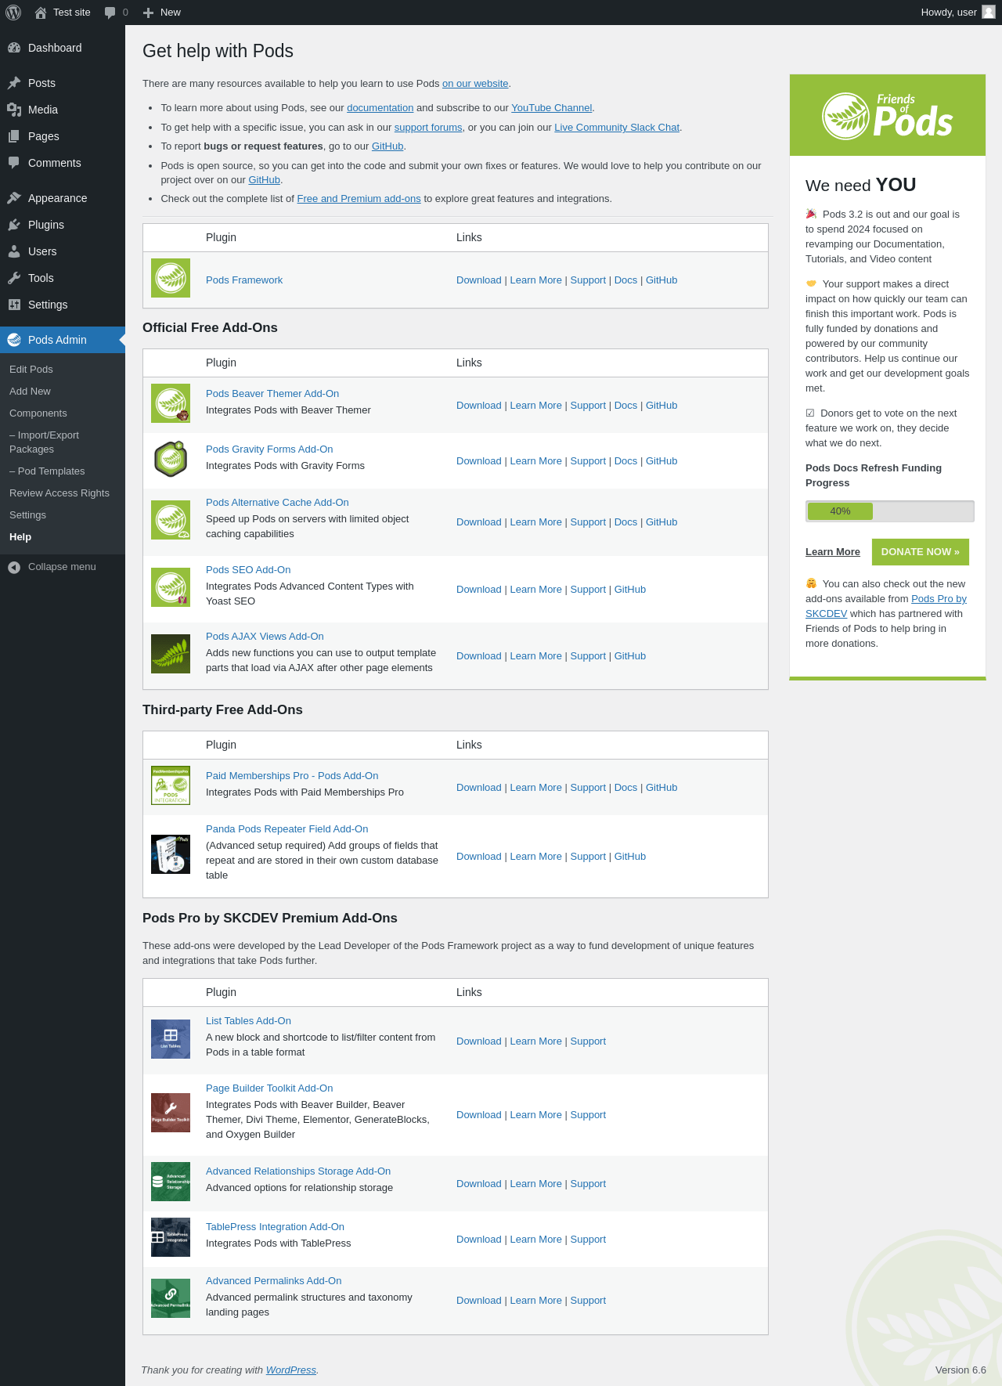Click the Pods SEO Add-On logo
This screenshot has height=1386, width=1002.
[171, 587]
